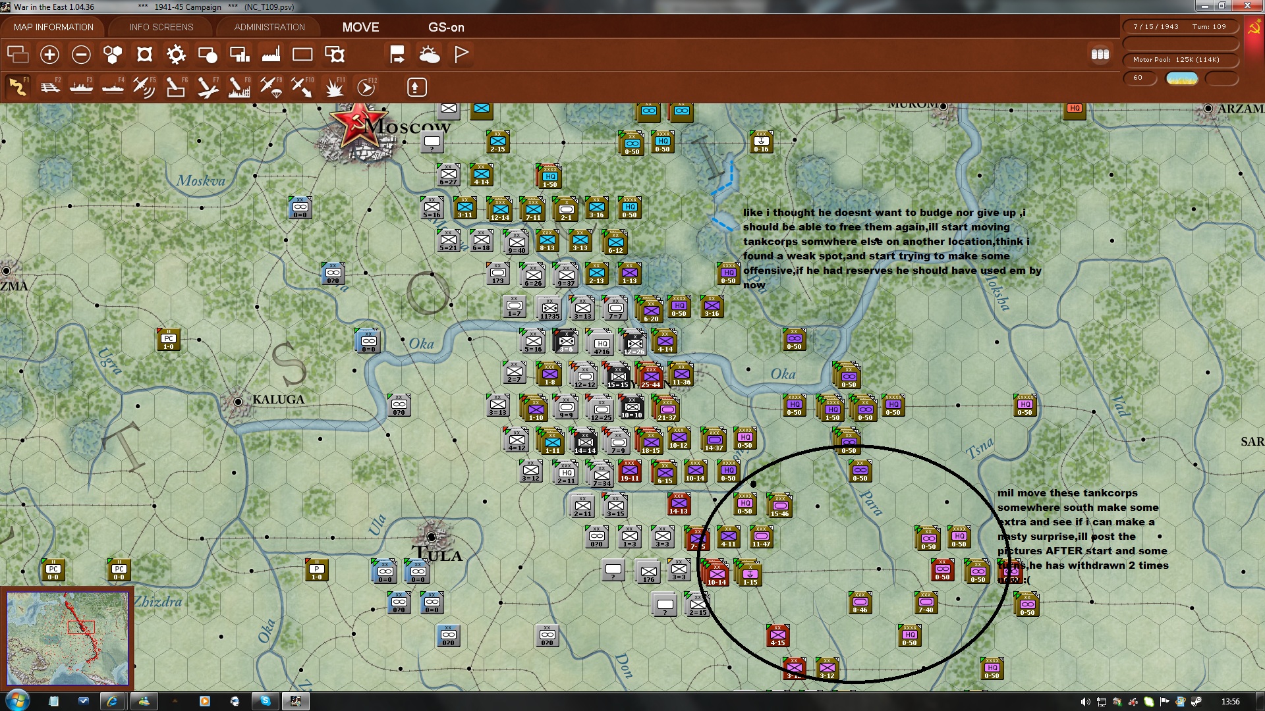The height and width of the screenshot is (711, 1265).
Task: Click the Moscow red star city
Action: [358, 126]
